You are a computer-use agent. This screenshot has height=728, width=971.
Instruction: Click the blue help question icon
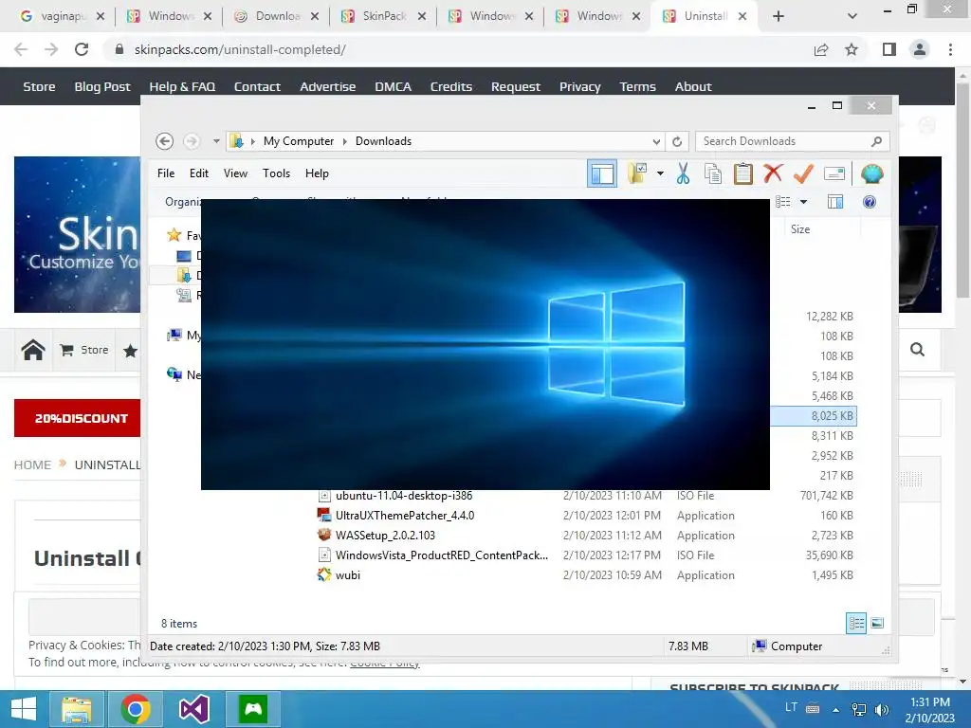tap(870, 202)
